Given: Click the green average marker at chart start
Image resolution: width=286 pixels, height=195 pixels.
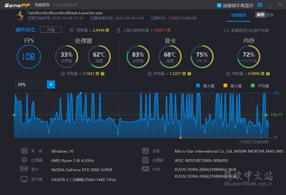Looking at the screenshot, I should (x=14, y=115).
